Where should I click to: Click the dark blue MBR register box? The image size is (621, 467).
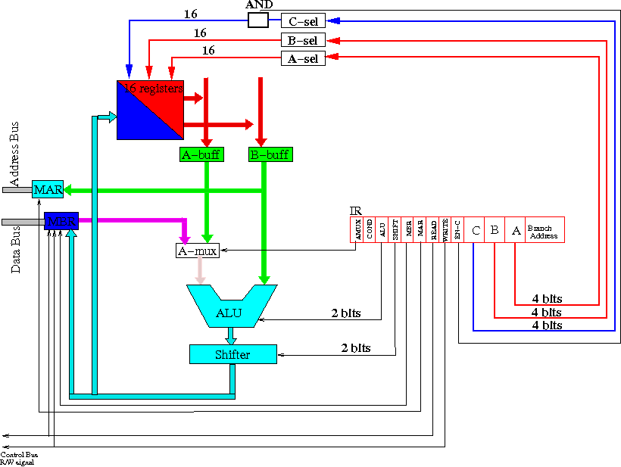(61, 220)
